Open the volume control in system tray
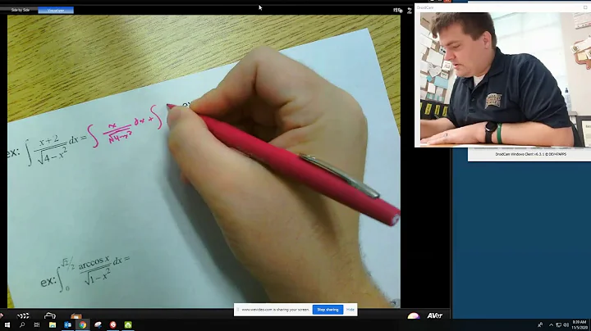Screen dimensions: 591x331 point(566,325)
